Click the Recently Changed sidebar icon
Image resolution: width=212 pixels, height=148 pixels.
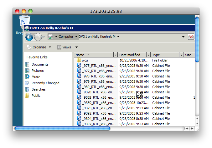pyautogui.click(x=27, y=83)
